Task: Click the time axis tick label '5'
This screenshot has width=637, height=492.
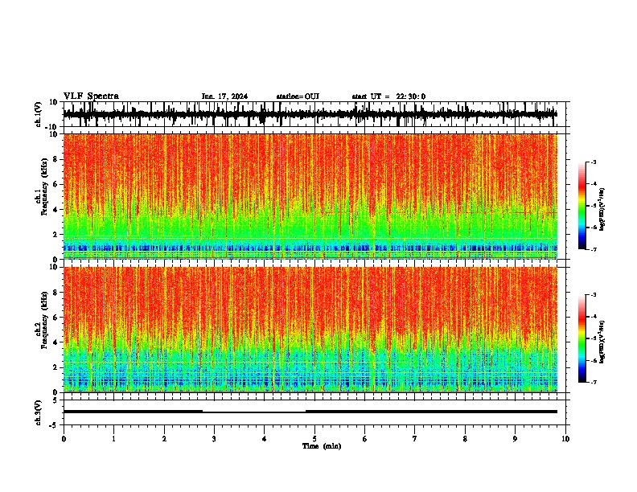Action: pos(314,439)
